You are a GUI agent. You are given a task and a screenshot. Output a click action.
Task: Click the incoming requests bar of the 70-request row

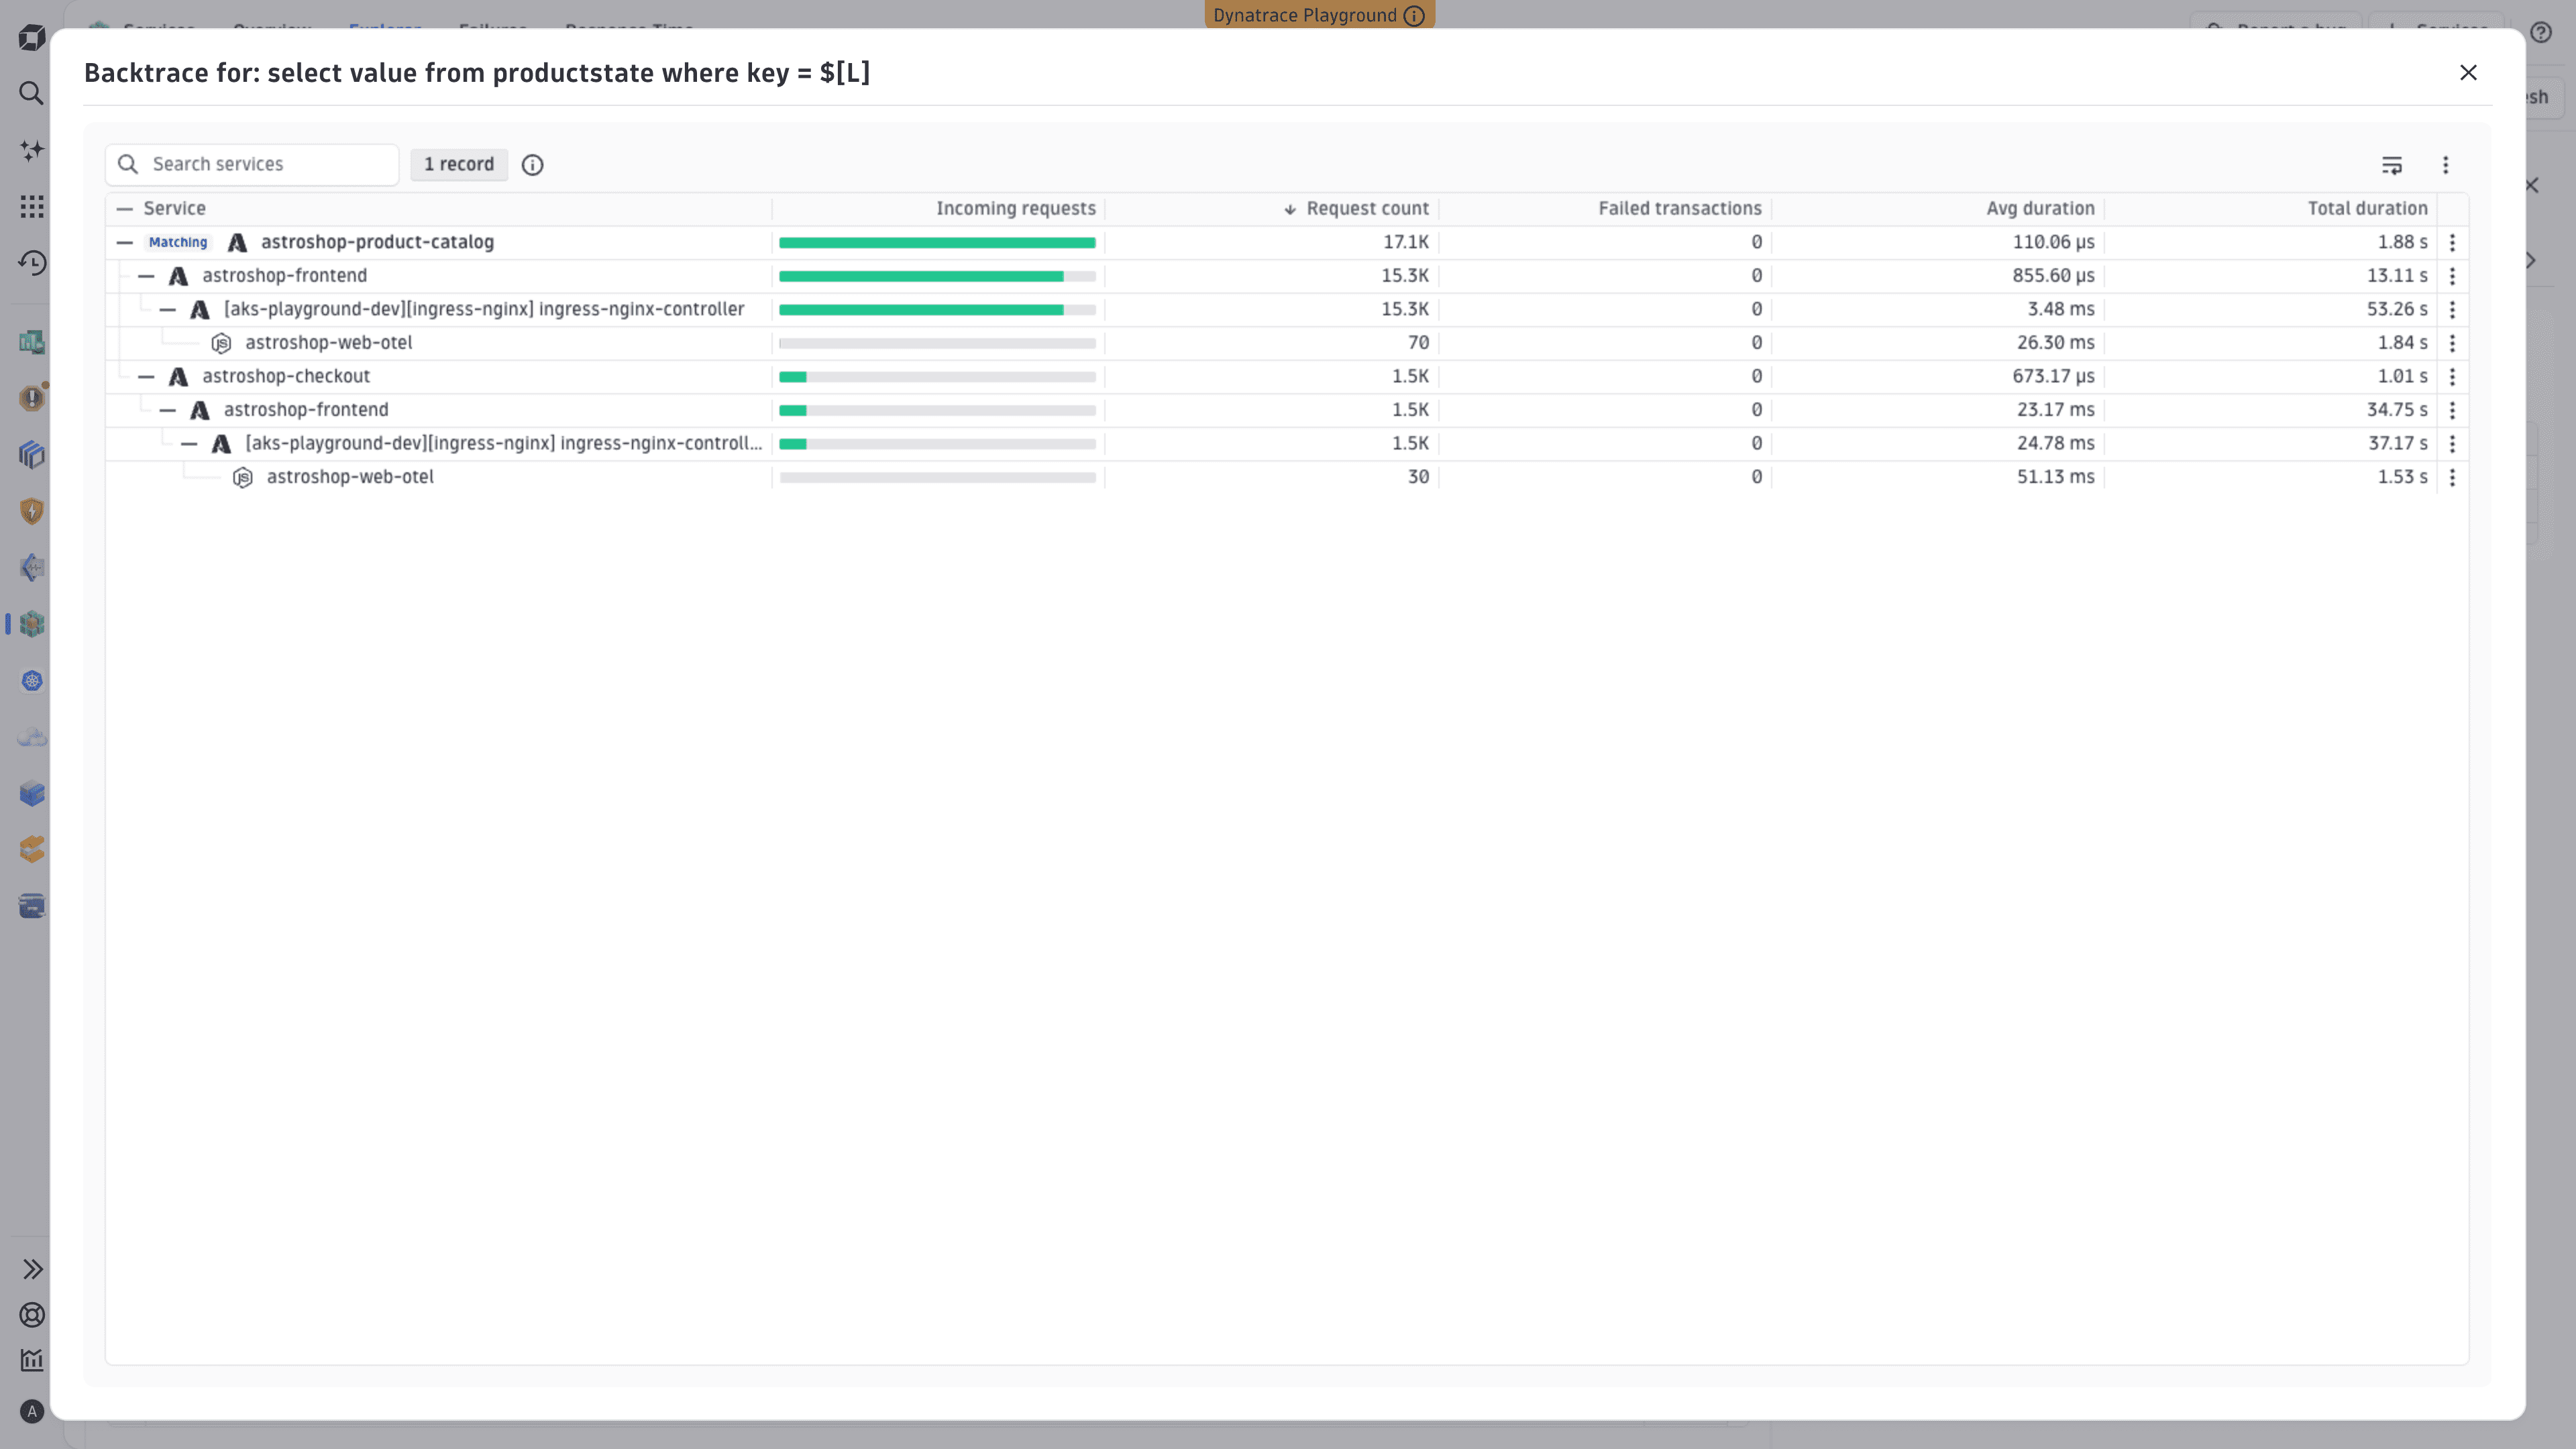(x=937, y=343)
